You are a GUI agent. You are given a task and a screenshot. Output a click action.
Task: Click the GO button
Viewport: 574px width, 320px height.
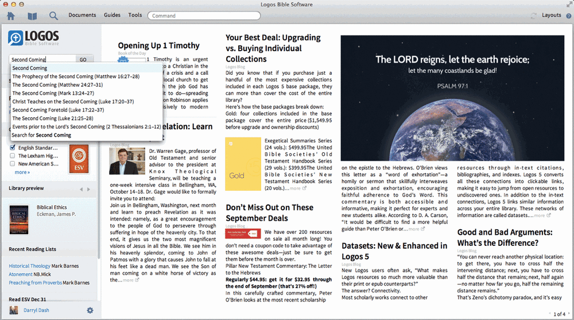[83, 59]
